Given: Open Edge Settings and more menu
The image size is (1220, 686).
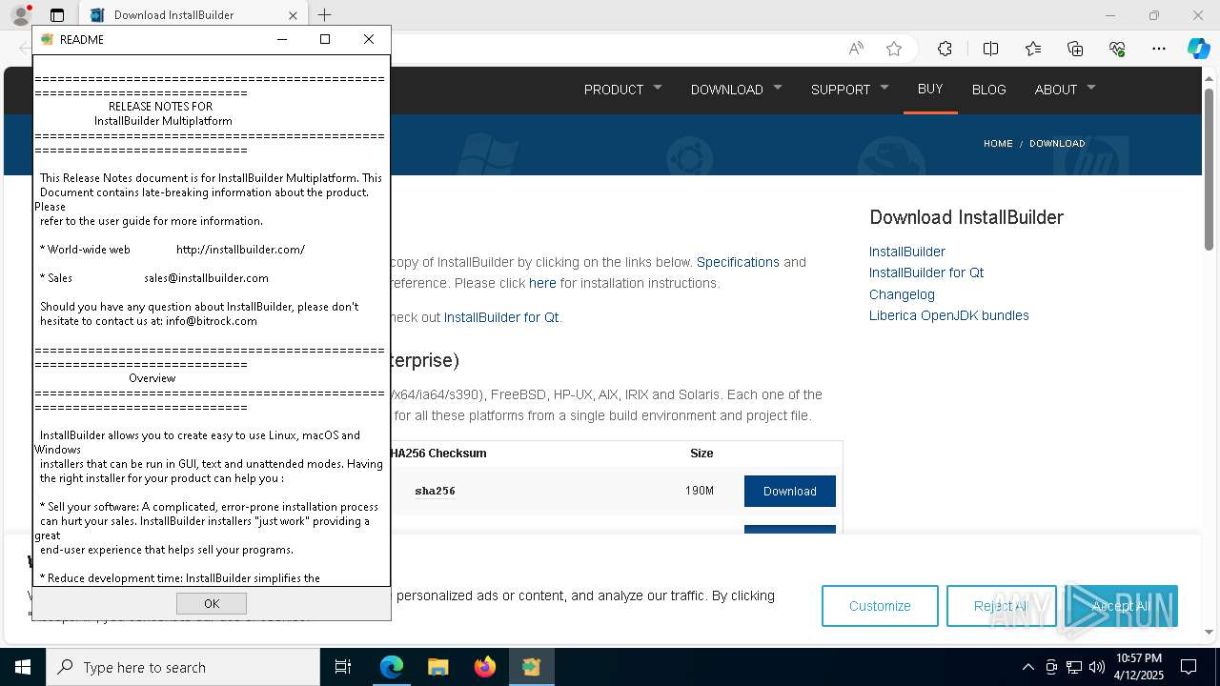Looking at the screenshot, I should pyautogui.click(x=1159, y=49).
